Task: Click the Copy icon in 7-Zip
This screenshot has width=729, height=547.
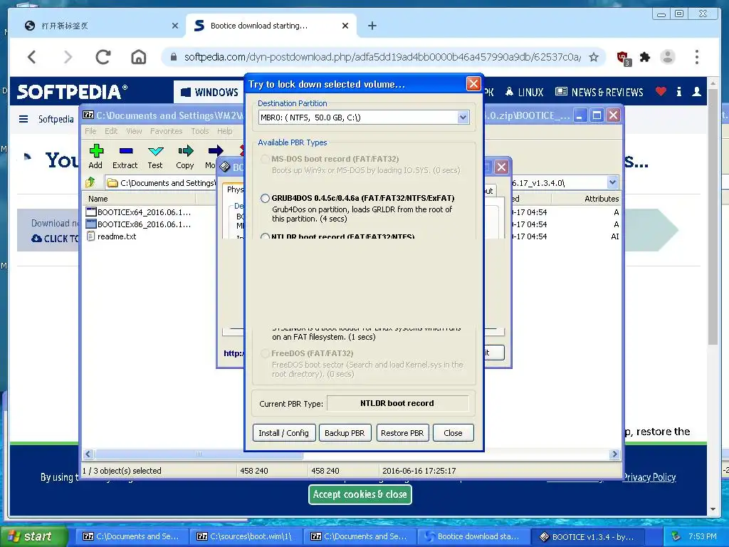Action: (x=185, y=151)
